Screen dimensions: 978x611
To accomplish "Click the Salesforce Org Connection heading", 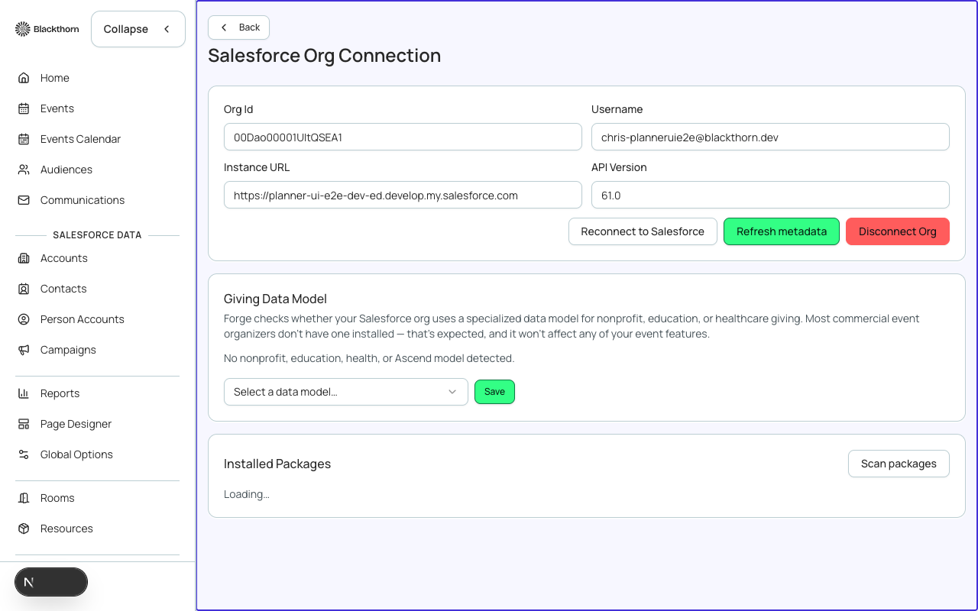I will pos(324,56).
